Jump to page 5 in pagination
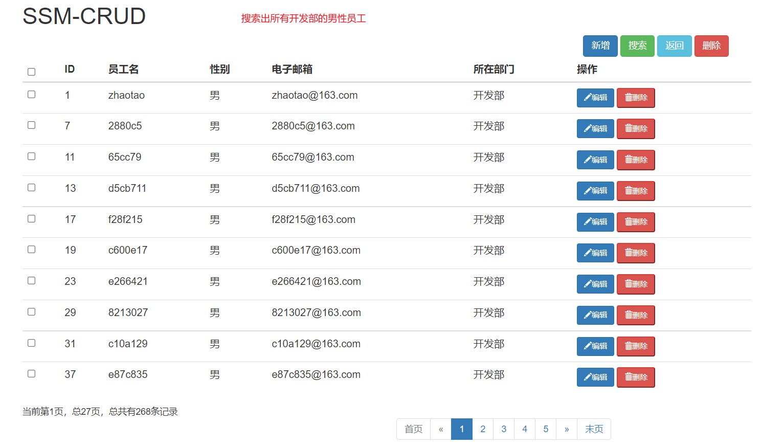Image resolution: width=784 pixels, height=447 pixels. [546, 429]
